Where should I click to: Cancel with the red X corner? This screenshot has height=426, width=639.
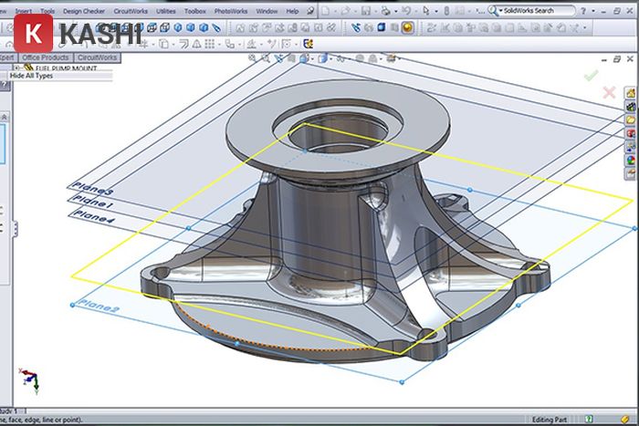click(609, 92)
